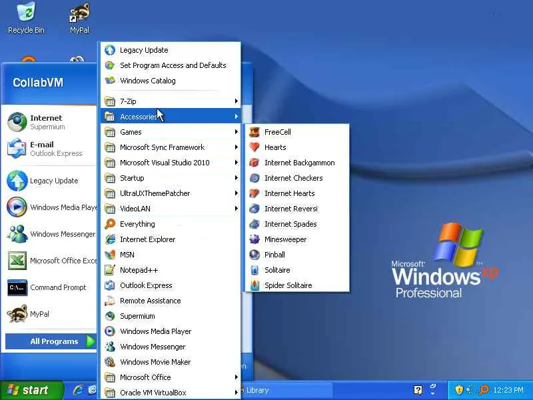Launch Internet Reversi
Screen dimensions: 533x400
297,209
